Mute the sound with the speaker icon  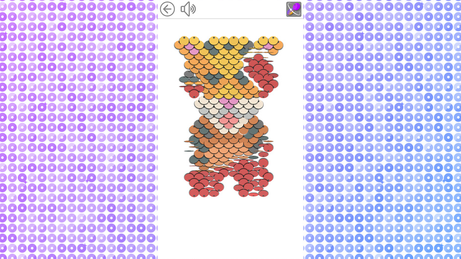click(188, 9)
